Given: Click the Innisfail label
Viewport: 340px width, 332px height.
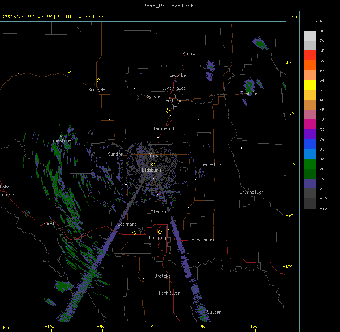Looking at the screenshot, I should click(x=164, y=129).
